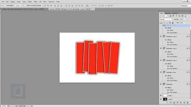Click the Opacity value field
Image resolution: width=191 pixels, height=107 pixels.
[x=181, y=19]
